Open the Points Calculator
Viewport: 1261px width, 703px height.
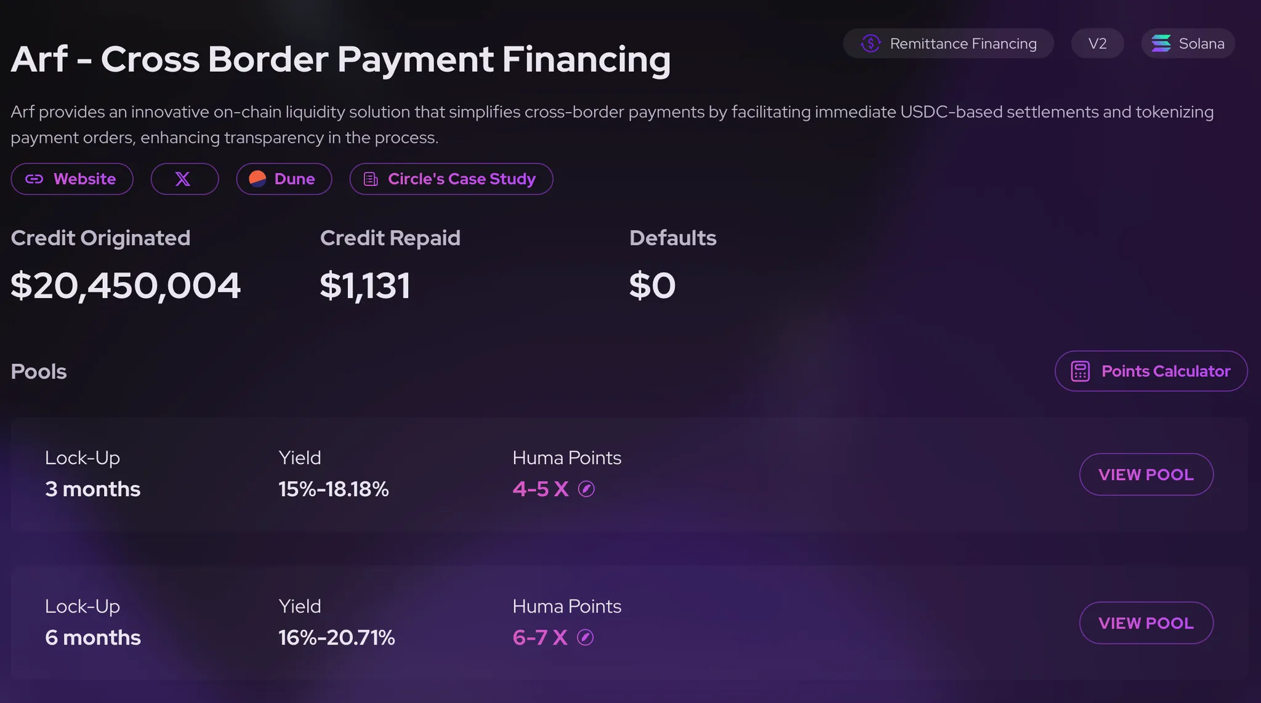[1151, 371]
